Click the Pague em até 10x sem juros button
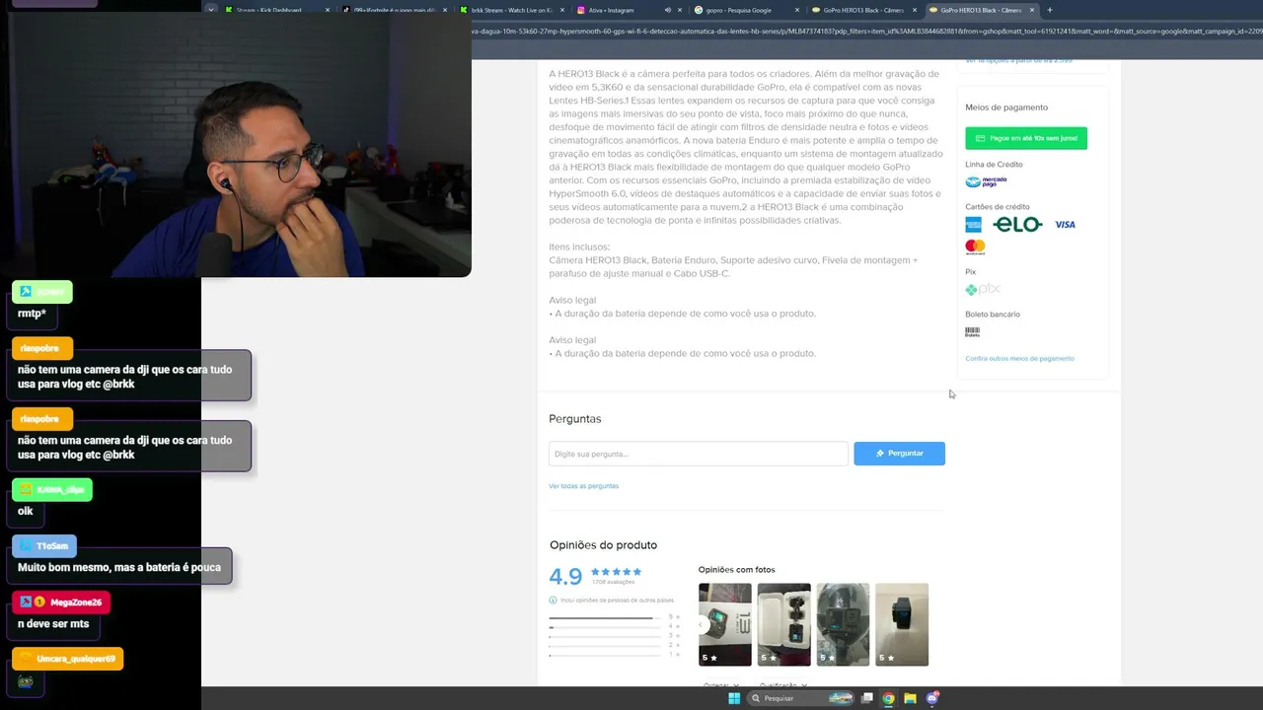 click(x=1026, y=138)
